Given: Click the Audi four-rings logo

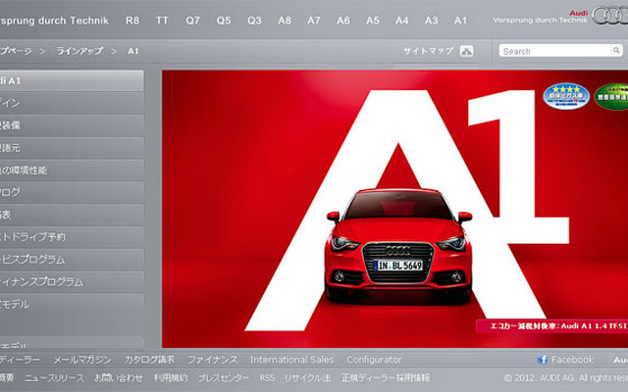Looking at the screenshot, I should 610,16.
